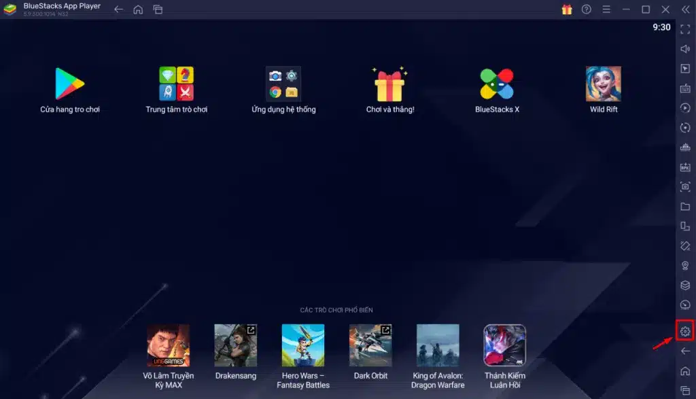Open Trung tâm trò chơi game center
The image size is (696, 399).
(x=177, y=84)
